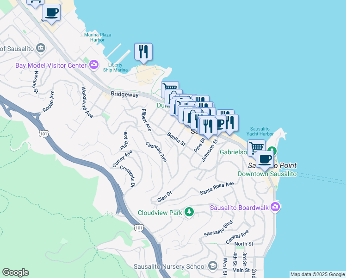
Task: Click the Bay Model Visitor Center label
Action: coord(51,65)
